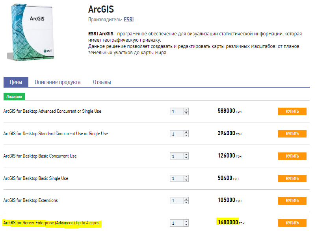Decrease quantity for Desktop Basic Single Use

pyautogui.click(x=186, y=180)
